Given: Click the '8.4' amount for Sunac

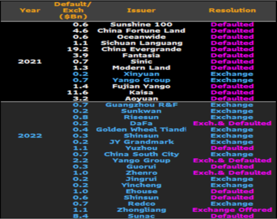Looking at the screenshot, I should click(x=80, y=216).
